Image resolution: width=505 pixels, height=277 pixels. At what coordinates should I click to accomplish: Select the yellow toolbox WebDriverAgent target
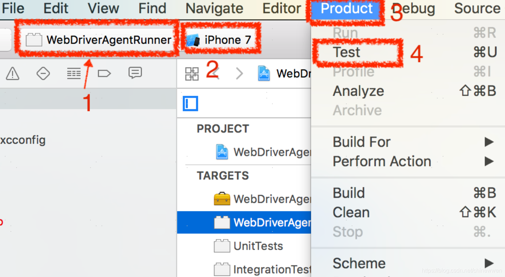262,199
